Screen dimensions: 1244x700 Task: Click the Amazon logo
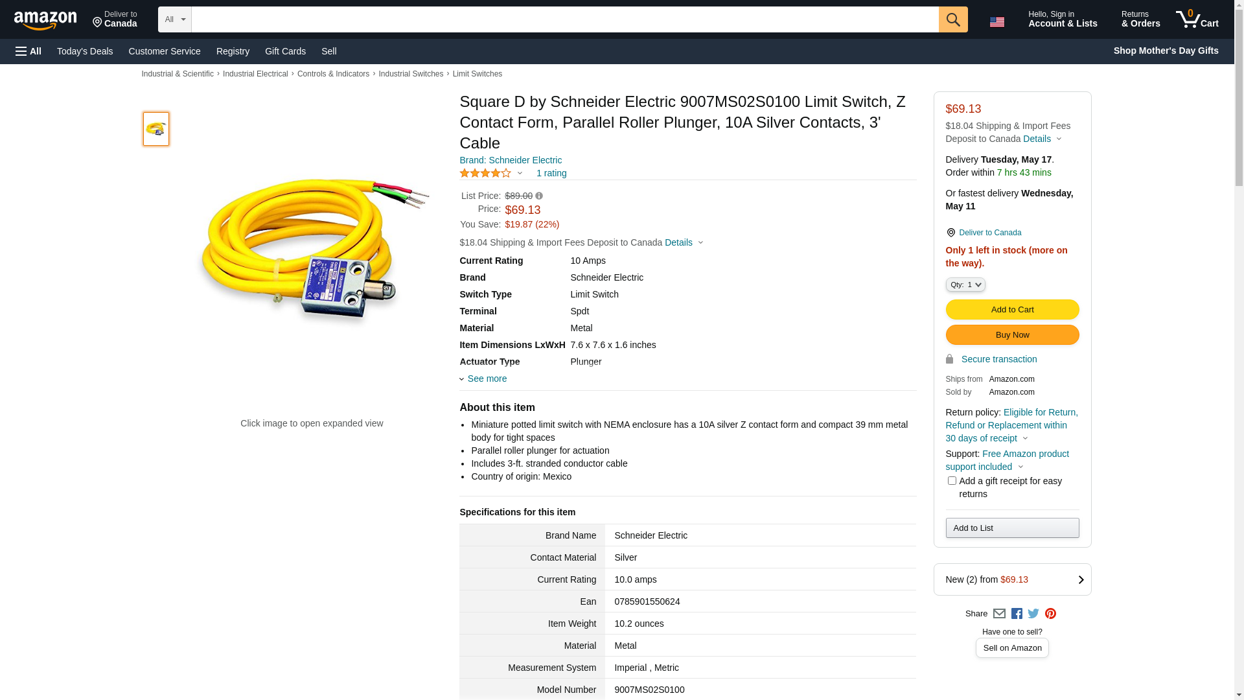45,21
